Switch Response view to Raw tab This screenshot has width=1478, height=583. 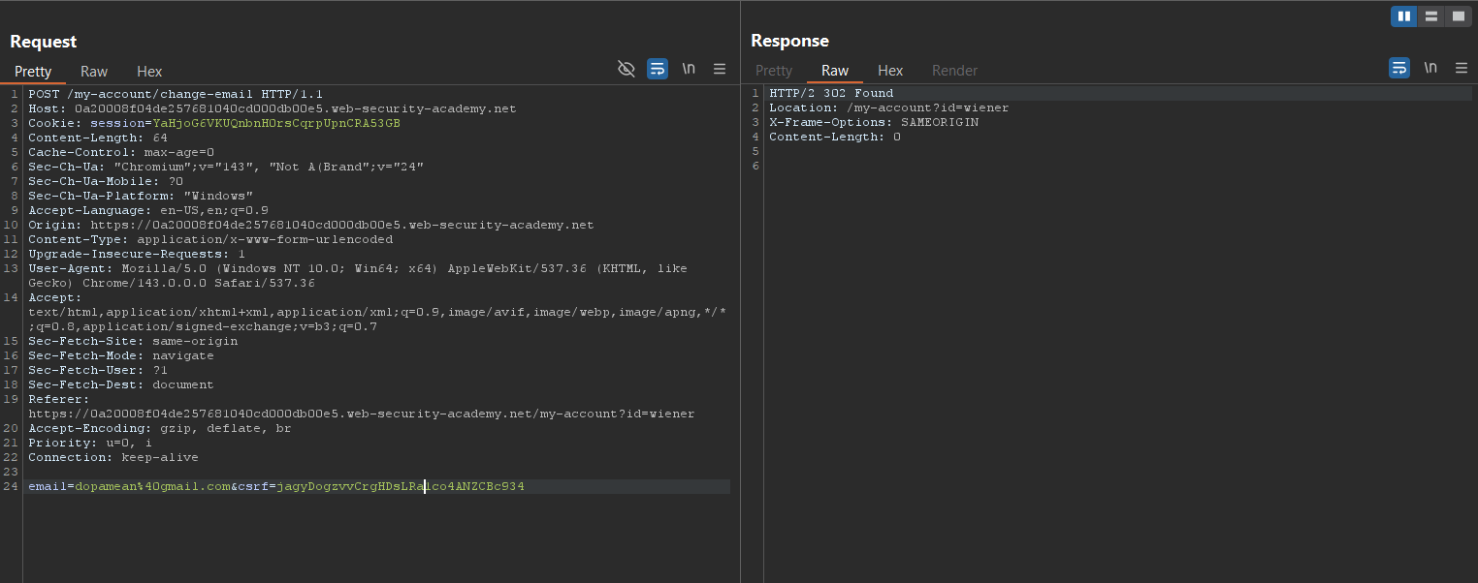(835, 71)
